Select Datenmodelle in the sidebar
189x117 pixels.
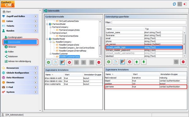tap(20, 42)
